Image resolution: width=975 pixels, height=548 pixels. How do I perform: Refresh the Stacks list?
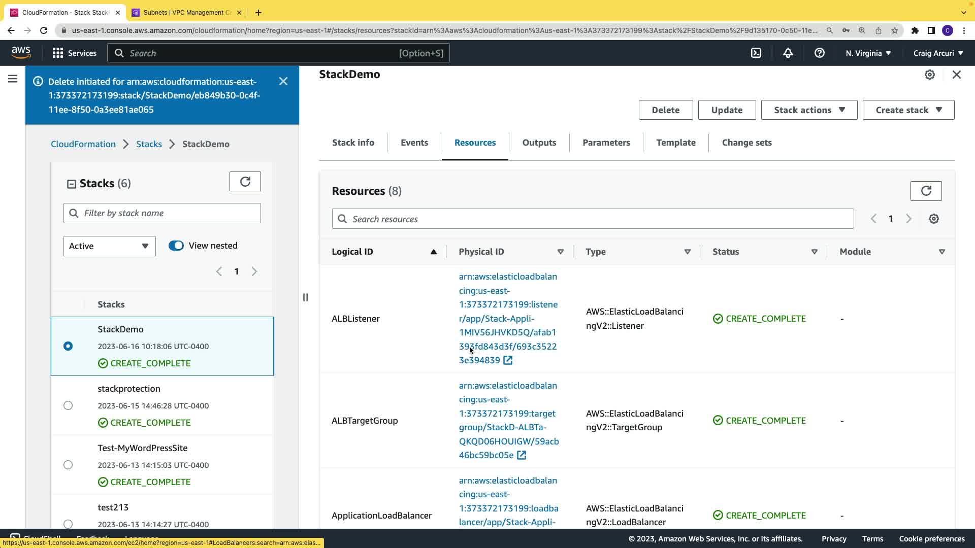pyautogui.click(x=245, y=182)
